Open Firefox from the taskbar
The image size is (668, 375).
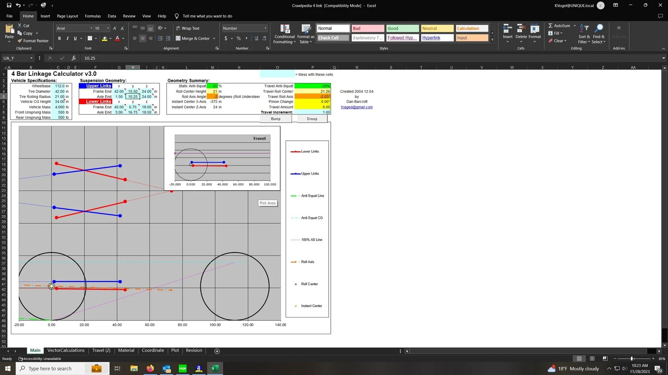150,368
